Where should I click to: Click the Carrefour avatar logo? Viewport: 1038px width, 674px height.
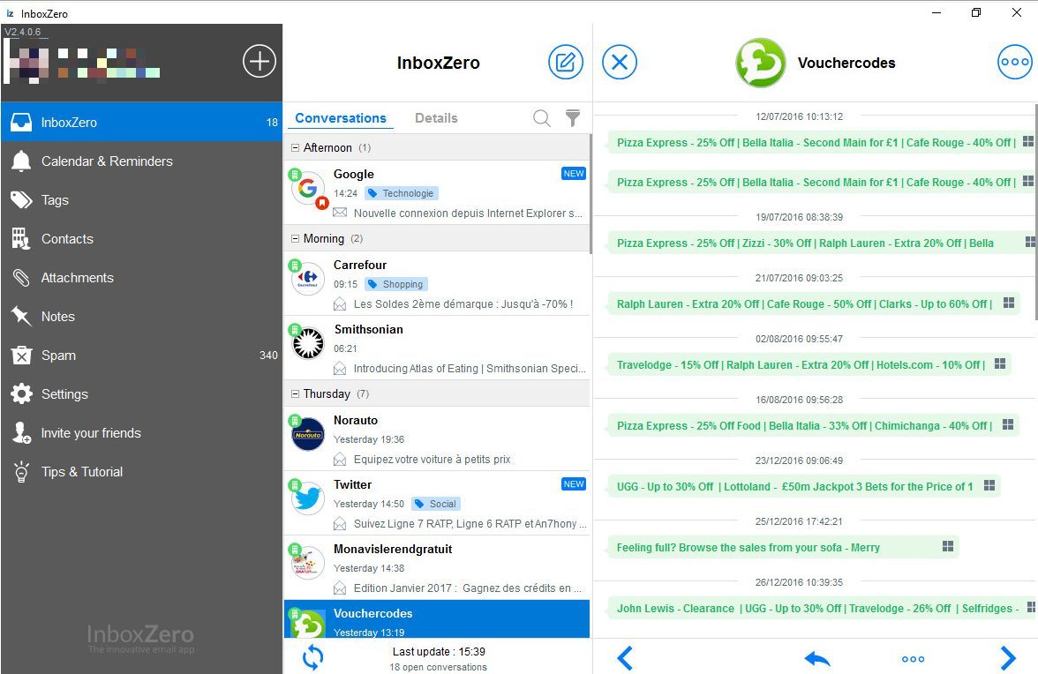tap(308, 279)
